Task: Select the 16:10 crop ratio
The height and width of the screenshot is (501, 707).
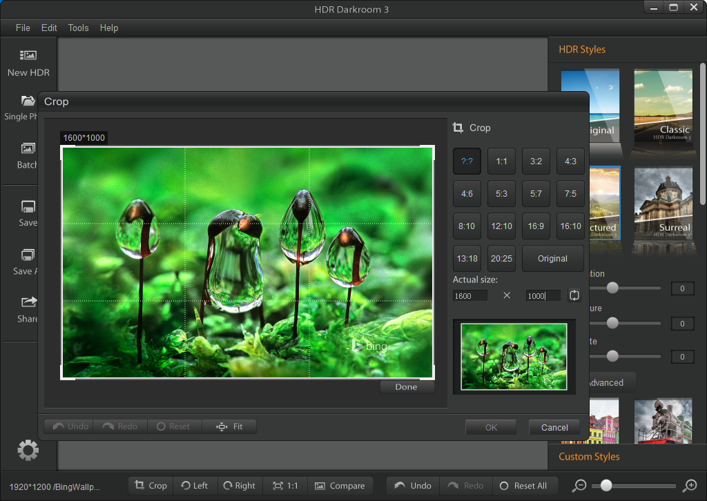Action: [x=570, y=226]
